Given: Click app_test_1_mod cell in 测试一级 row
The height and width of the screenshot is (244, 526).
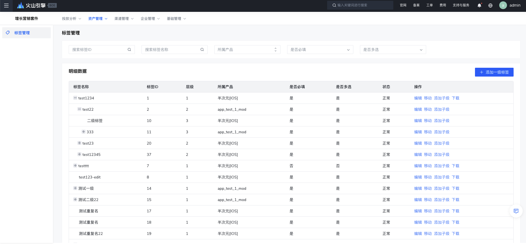Looking at the screenshot, I should click(x=232, y=188).
